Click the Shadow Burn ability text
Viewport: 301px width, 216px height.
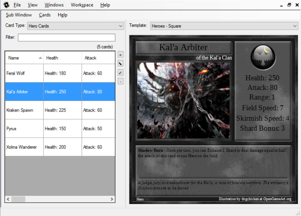[x=212, y=153]
